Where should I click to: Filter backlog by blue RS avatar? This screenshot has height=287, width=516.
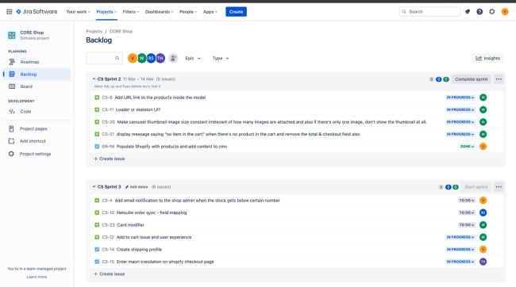click(x=151, y=58)
